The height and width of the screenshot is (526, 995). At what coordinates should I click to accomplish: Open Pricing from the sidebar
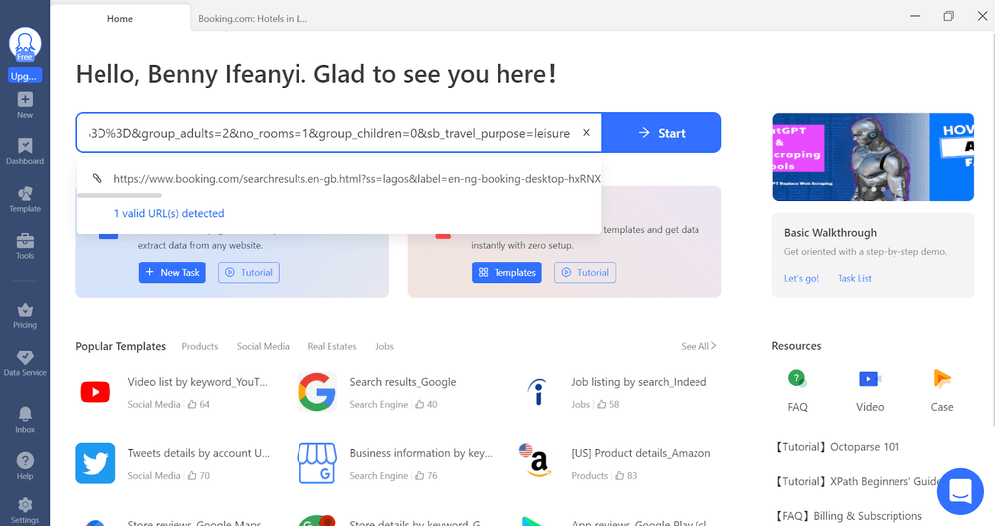pos(25,315)
